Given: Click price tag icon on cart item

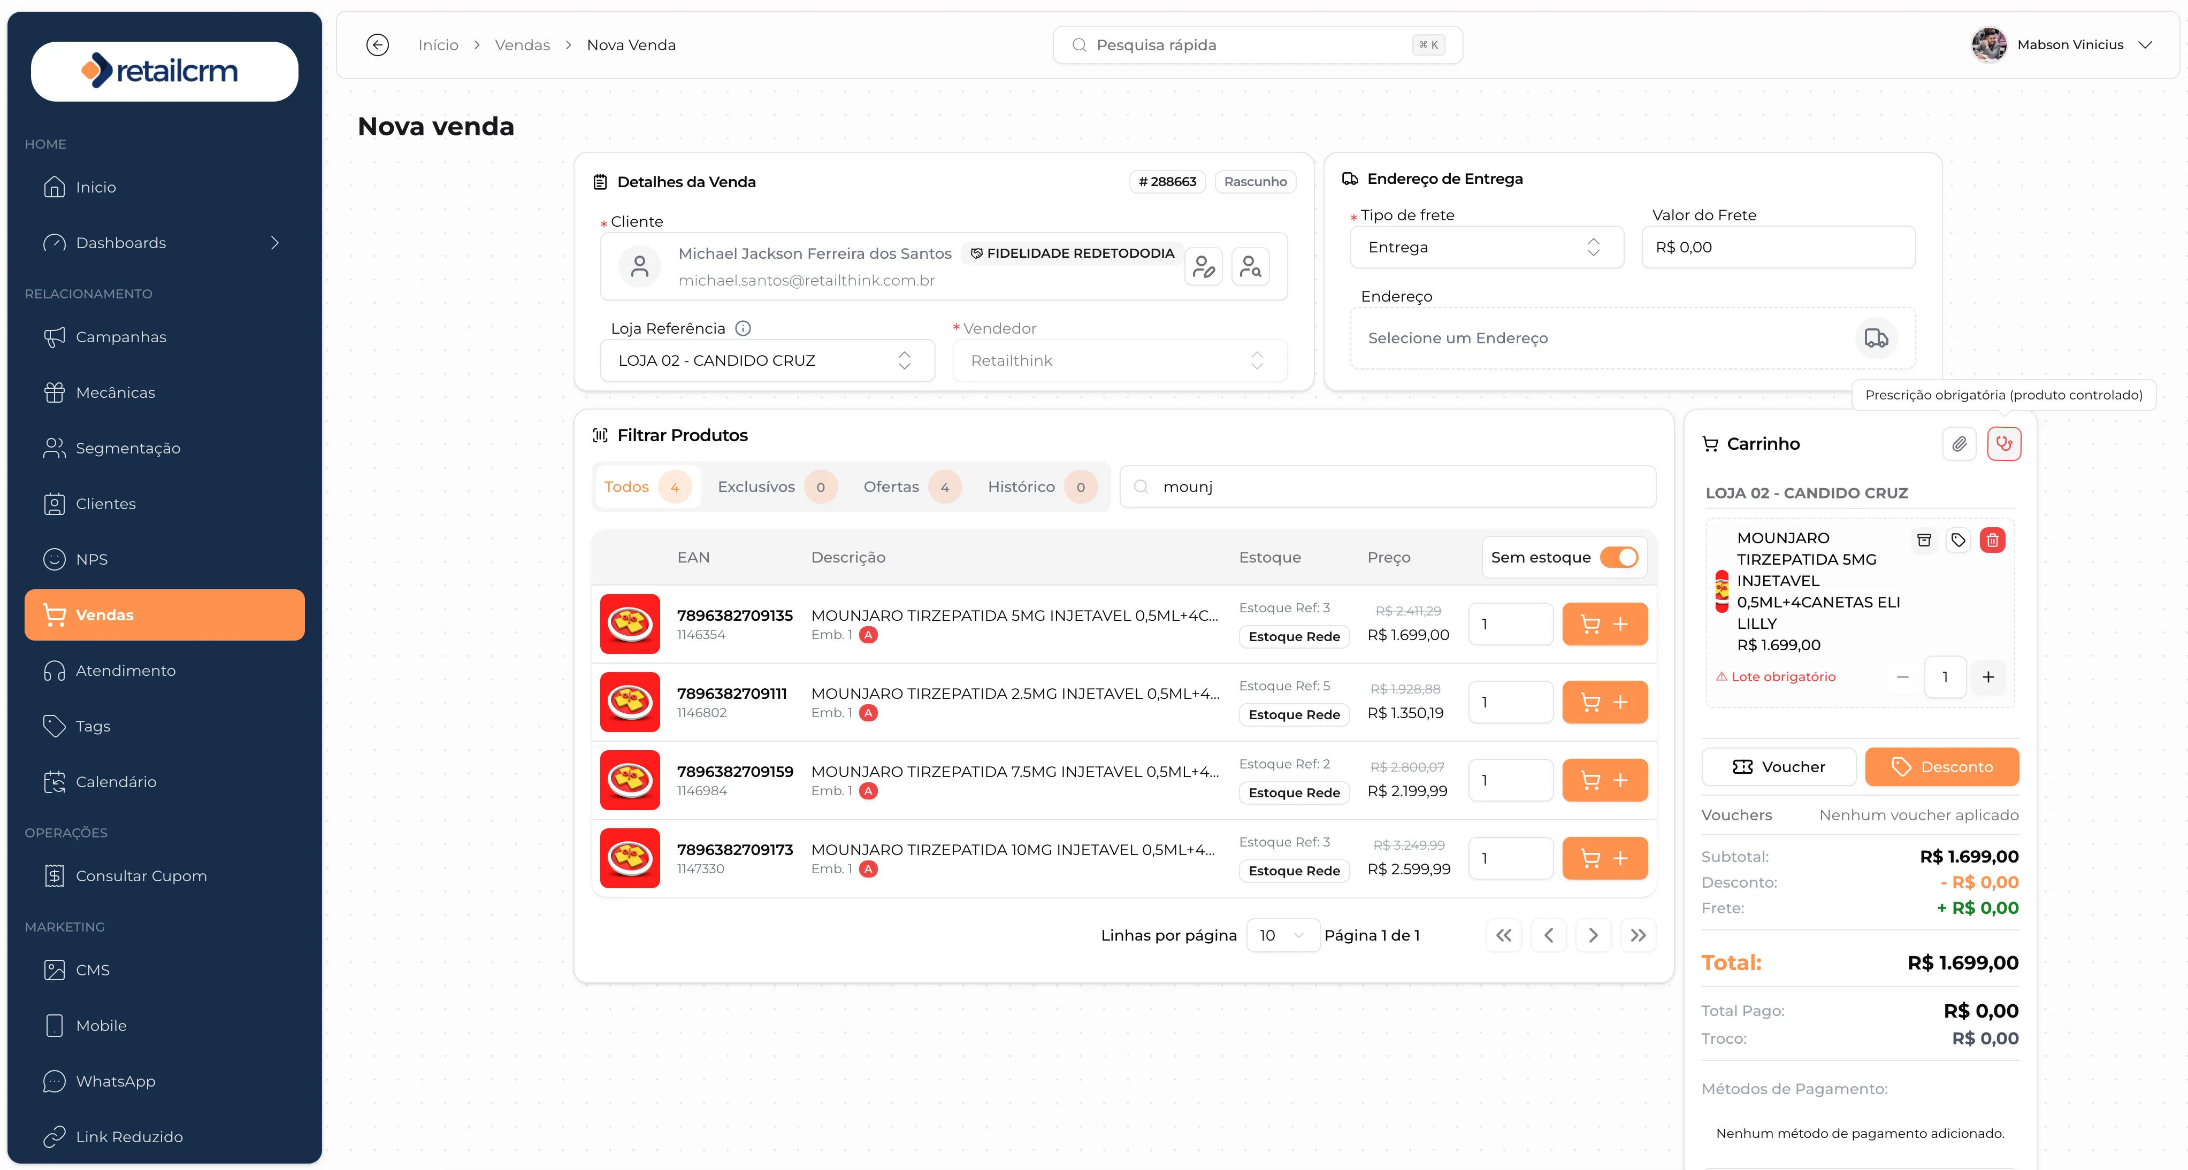Looking at the screenshot, I should 1958,540.
